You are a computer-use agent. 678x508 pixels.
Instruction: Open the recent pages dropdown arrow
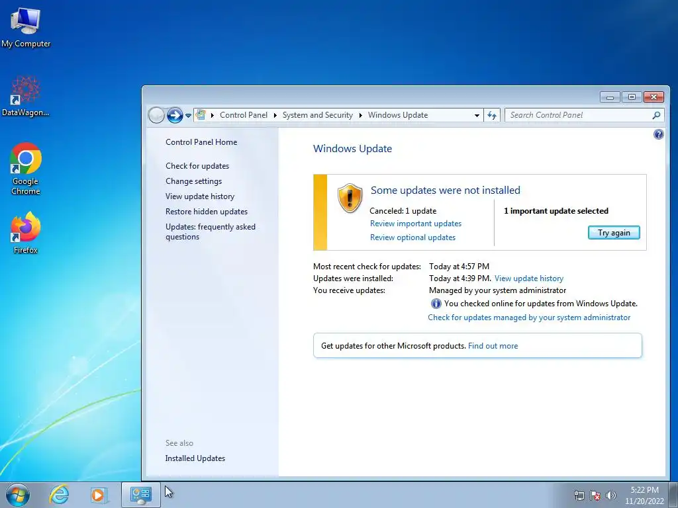(x=188, y=116)
